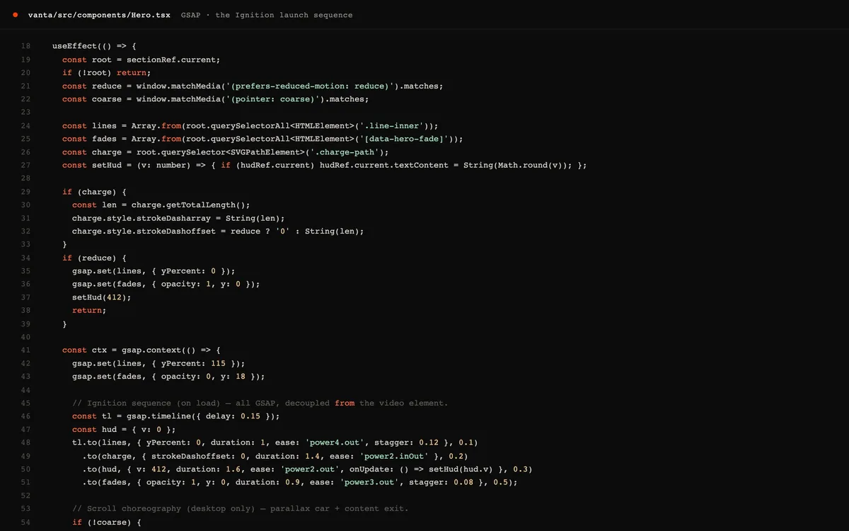Click the file path vanta/src/components/Hero.tsx
The image size is (849, 531).
[x=99, y=15]
